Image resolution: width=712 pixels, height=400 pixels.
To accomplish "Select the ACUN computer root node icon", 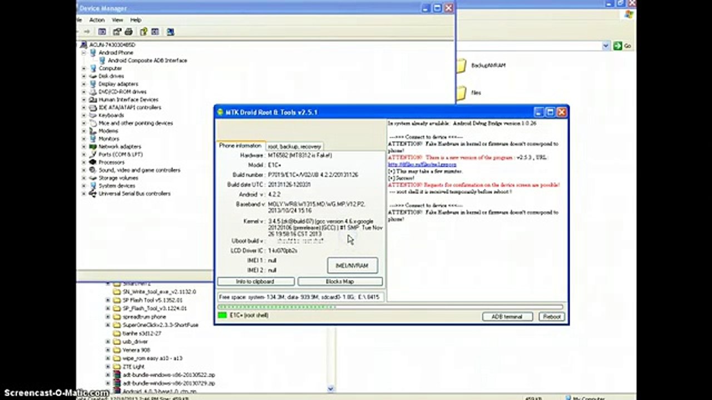I will click(85, 44).
